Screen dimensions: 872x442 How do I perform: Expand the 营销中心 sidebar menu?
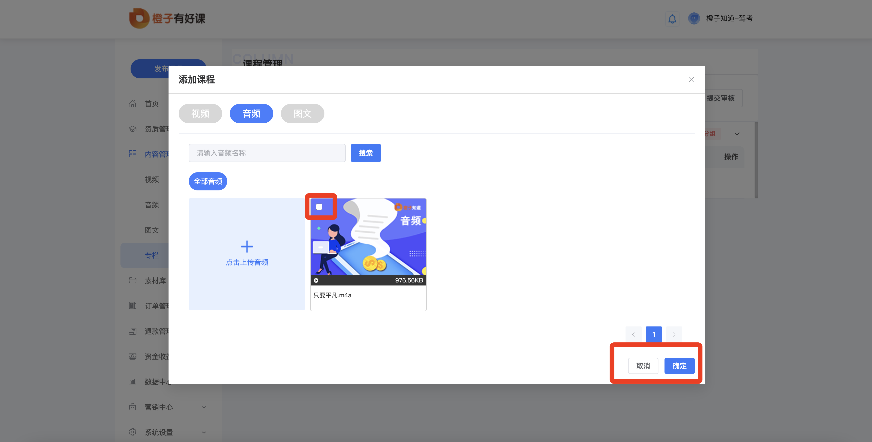[204, 407]
